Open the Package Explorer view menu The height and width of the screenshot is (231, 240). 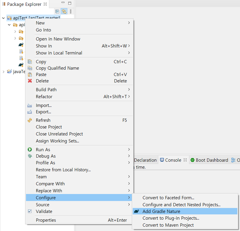71,11
